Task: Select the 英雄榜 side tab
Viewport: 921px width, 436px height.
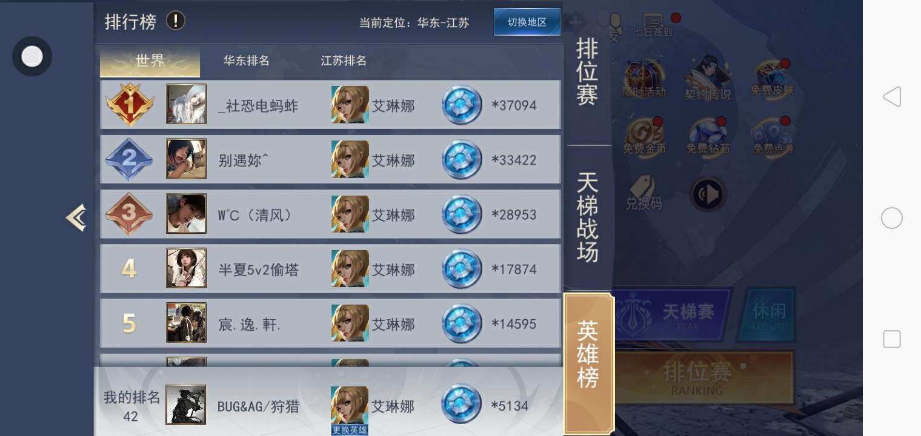Action: point(588,354)
